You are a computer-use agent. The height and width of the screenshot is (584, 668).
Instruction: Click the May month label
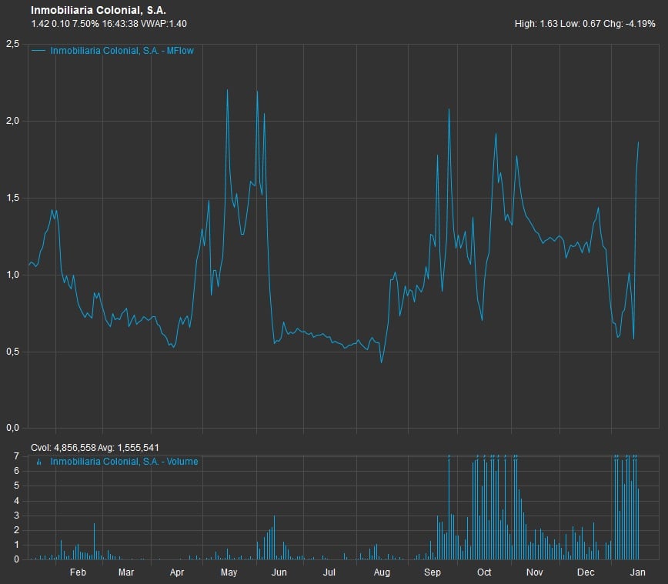click(229, 572)
